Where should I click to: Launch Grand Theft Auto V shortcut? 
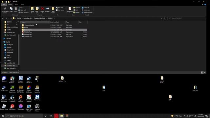pos(29,108)
